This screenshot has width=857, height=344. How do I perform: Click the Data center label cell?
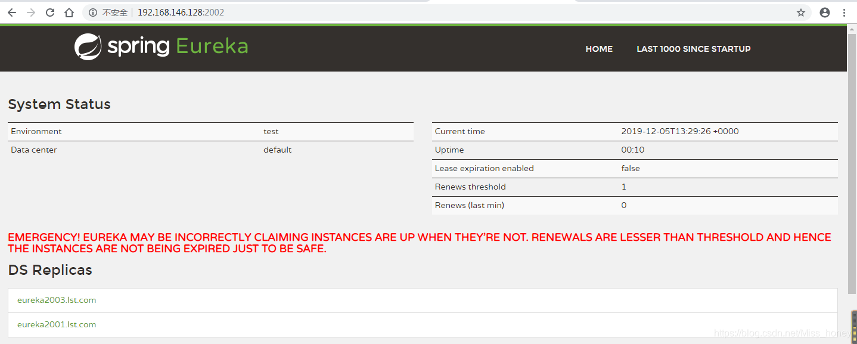pyautogui.click(x=34, y=150)
